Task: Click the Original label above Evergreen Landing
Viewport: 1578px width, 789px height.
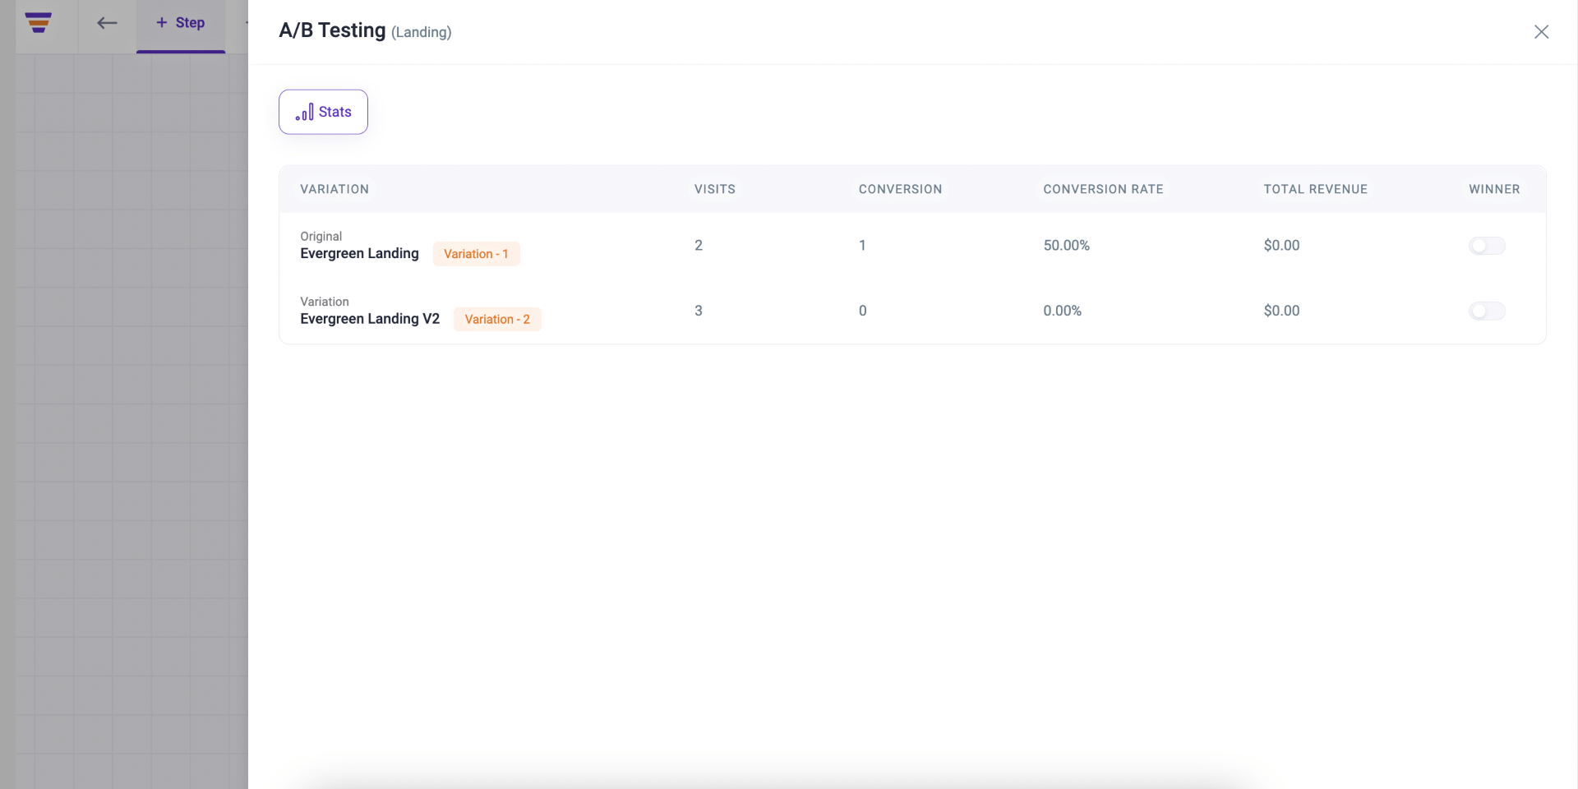Action: (321, 236)
